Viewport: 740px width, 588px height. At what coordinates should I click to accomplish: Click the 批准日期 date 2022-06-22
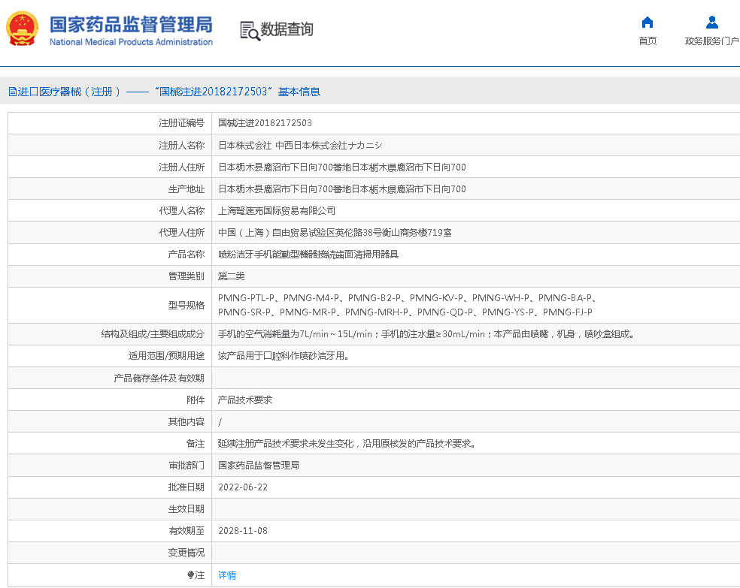pyautogui.click(x=243, y=487)
